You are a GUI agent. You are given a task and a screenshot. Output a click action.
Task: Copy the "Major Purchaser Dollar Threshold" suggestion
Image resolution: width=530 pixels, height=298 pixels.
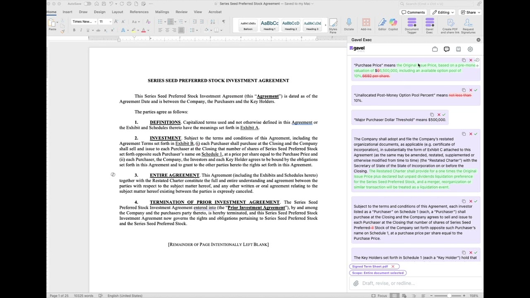click(x=432, y=115)
